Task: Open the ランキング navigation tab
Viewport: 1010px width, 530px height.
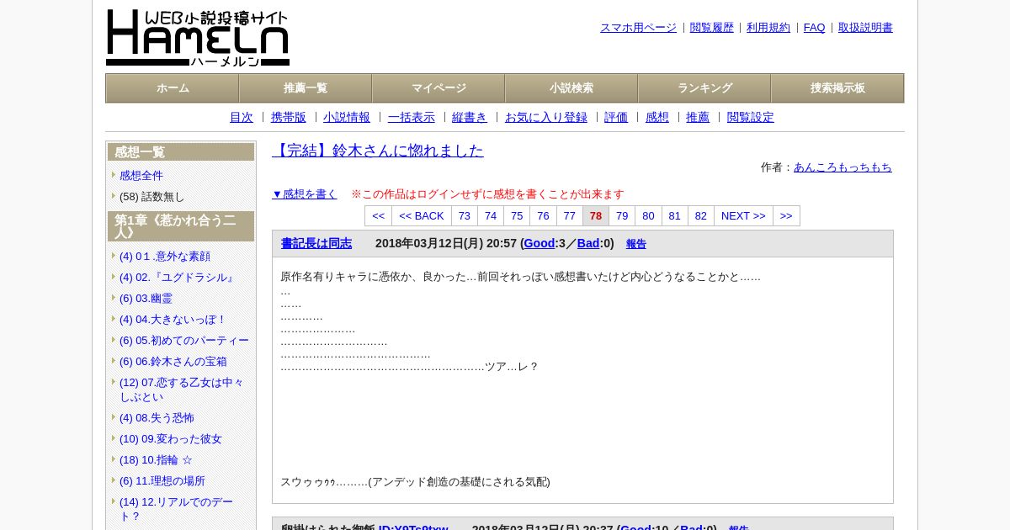Action: (x=704, y=88)
